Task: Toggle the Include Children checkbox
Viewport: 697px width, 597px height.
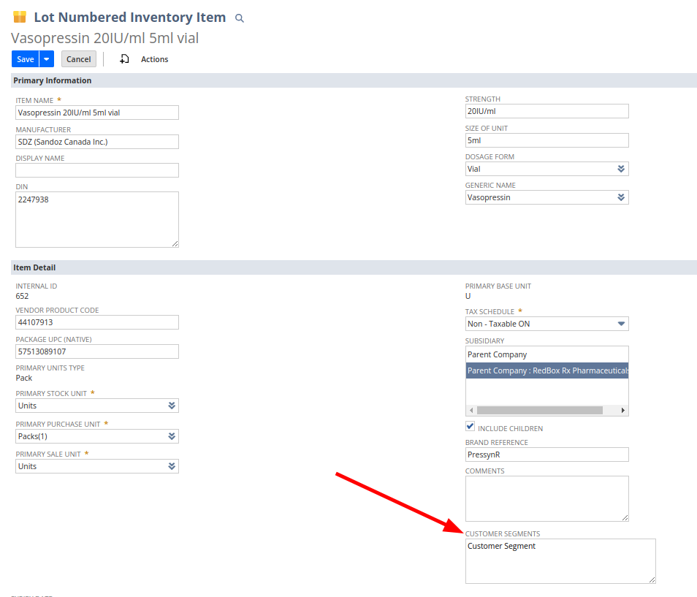Action: [x=470, y=427]
